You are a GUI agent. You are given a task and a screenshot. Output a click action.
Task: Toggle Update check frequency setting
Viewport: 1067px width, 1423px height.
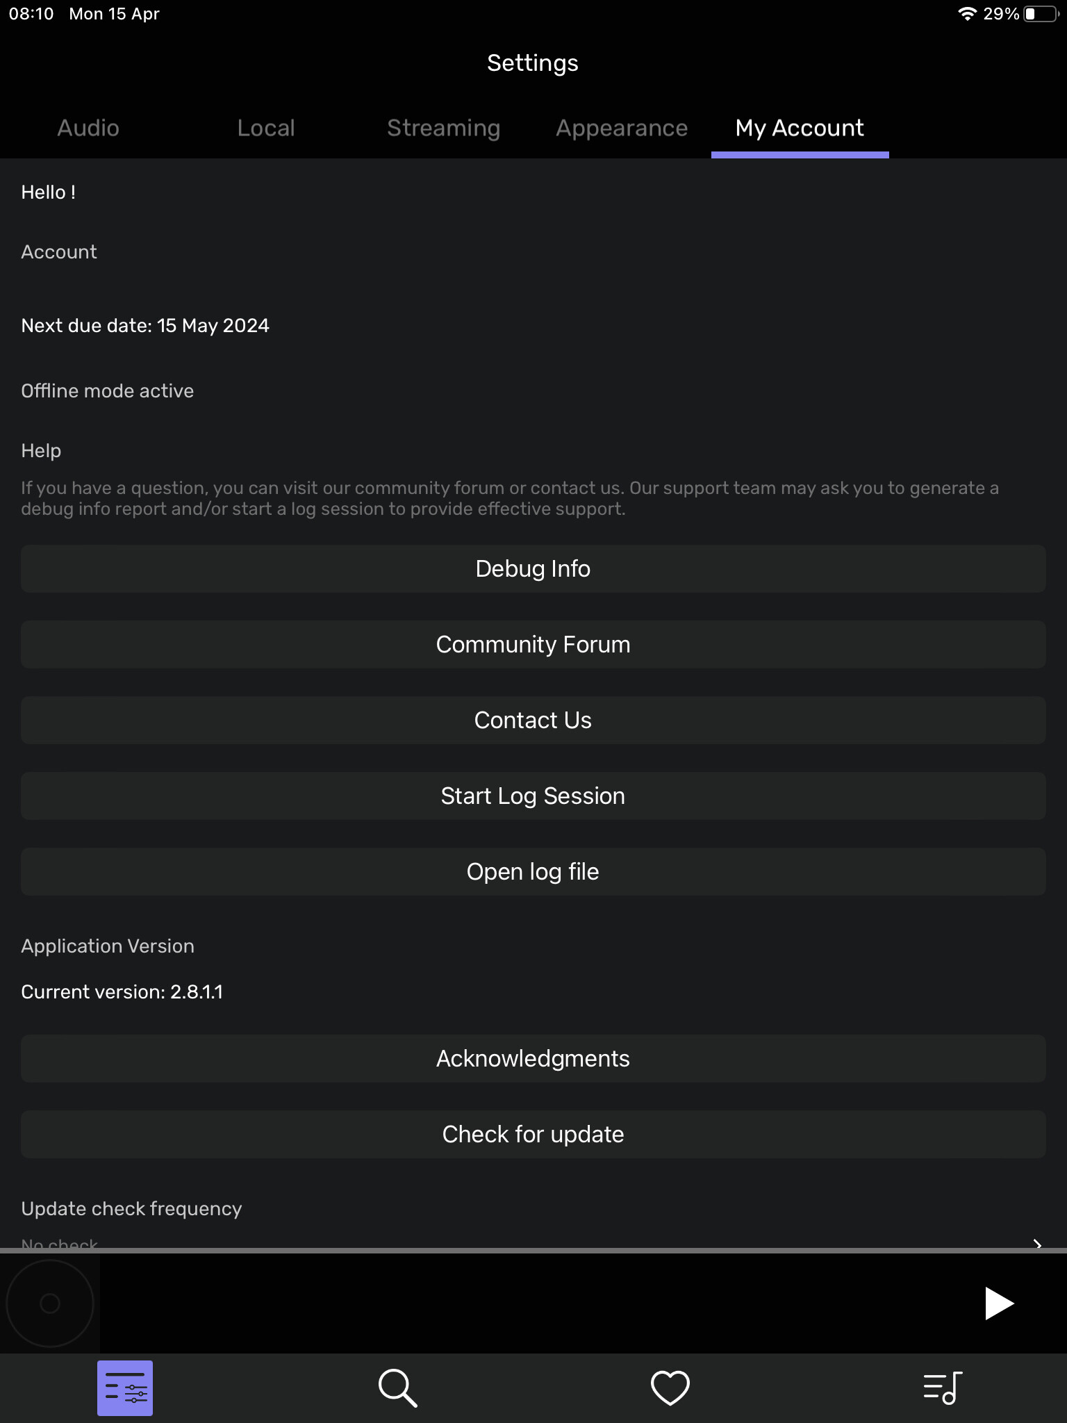pos(132,1208)
